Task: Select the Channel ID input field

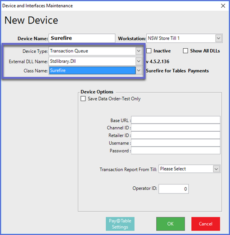Action: tap(176, 128)
